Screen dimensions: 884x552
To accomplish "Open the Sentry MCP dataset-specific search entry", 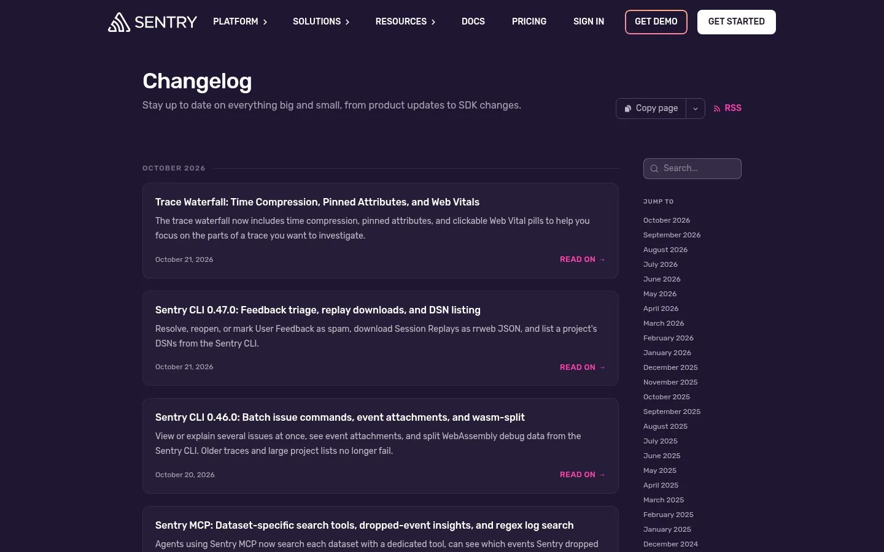I will click(365, 525).
